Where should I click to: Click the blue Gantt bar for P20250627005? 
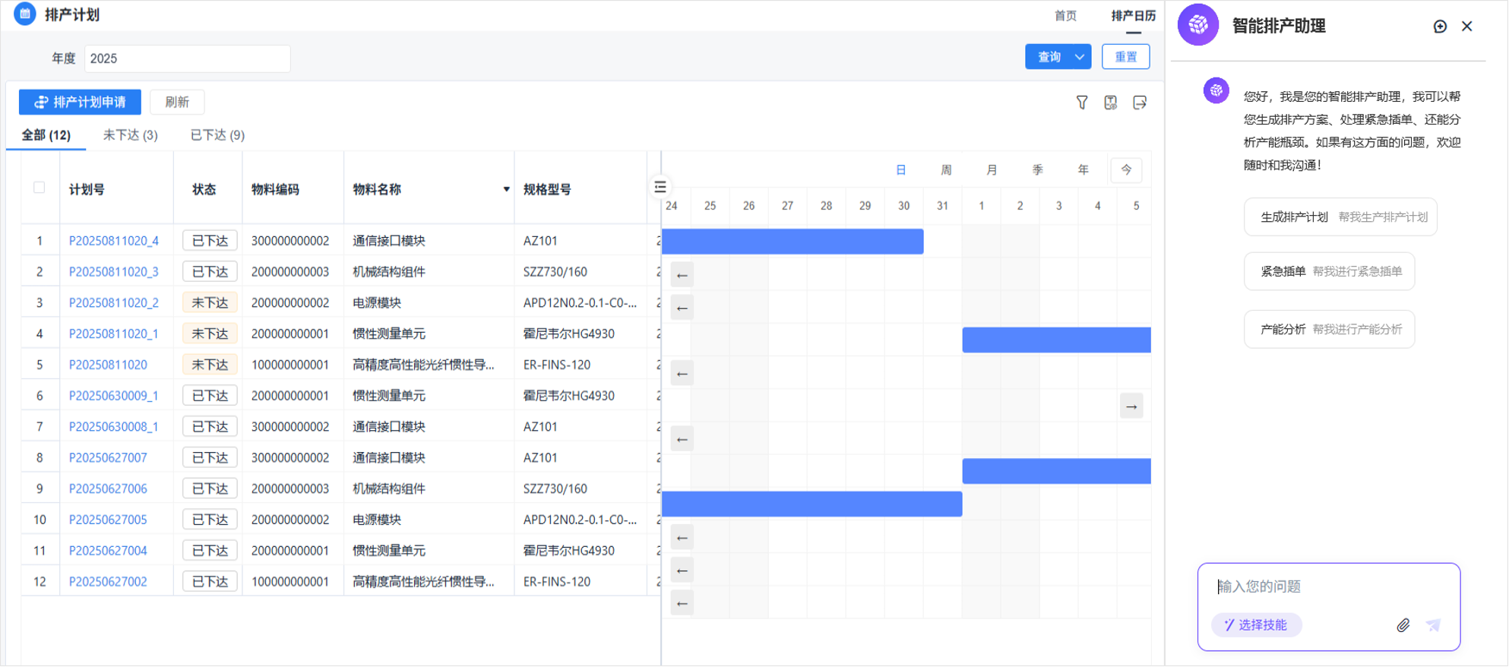coord(811,504)
